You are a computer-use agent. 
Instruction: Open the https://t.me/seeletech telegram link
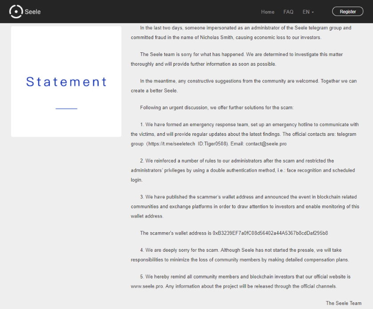pyautogui.click(x=172, y=144)
